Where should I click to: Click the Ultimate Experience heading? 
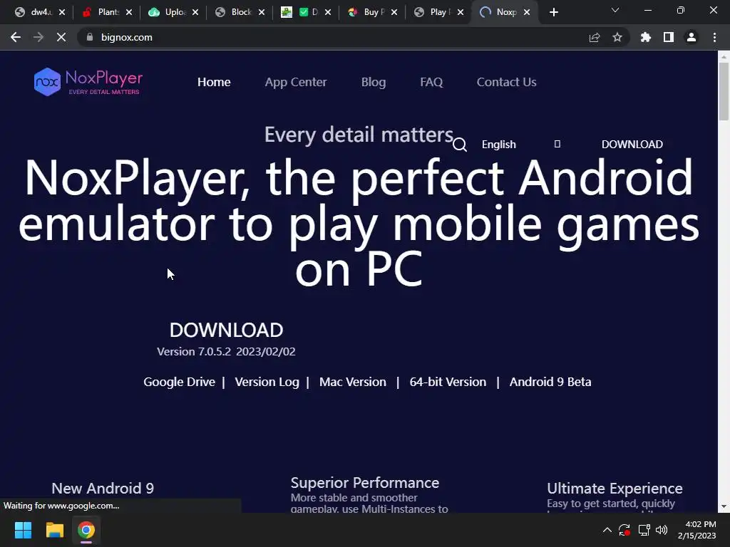[x=615, y=489]
